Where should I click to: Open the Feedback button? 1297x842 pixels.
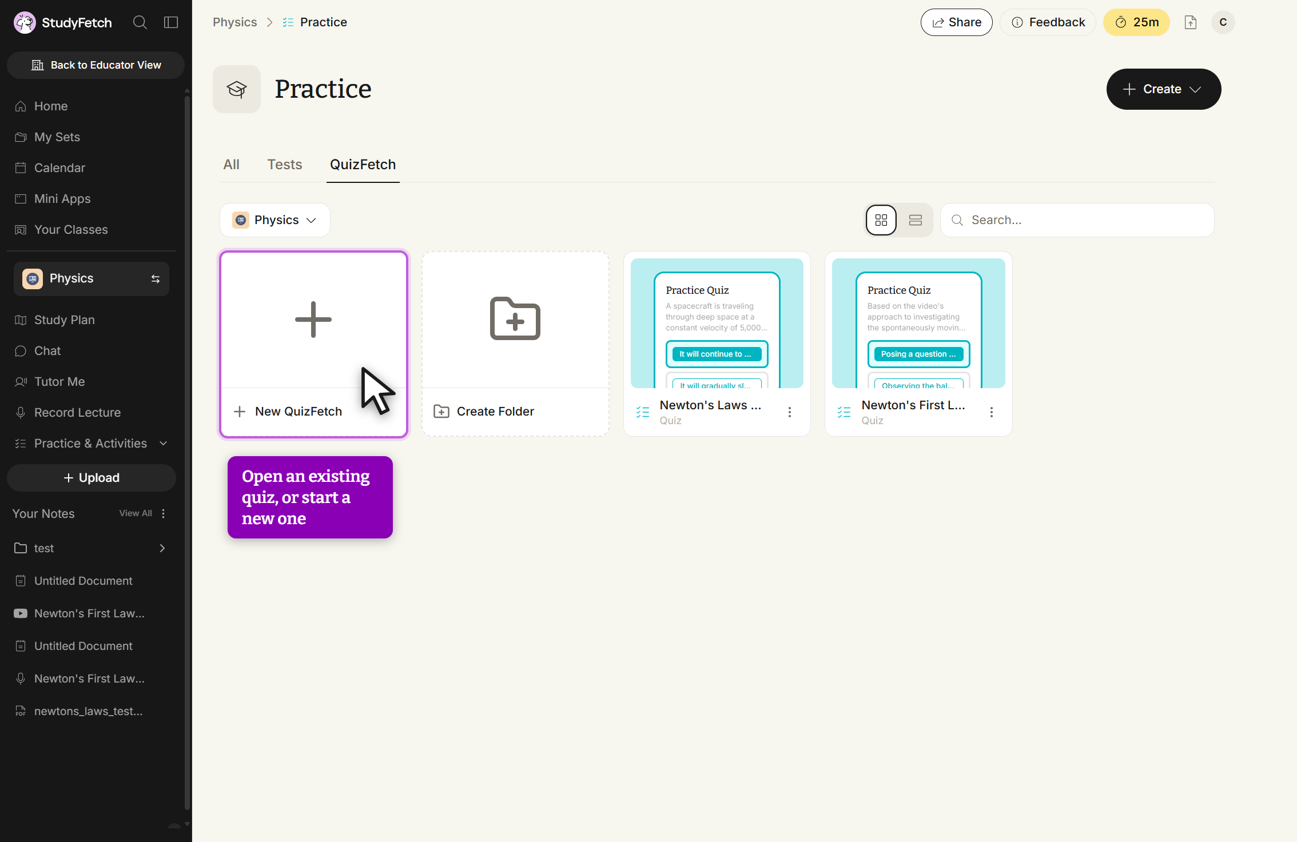click(1048, 22)
